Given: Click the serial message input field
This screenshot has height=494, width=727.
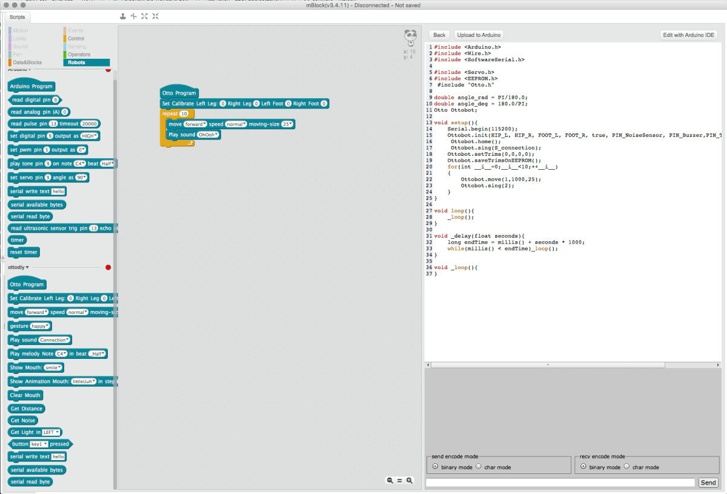Looking at the screenshot, I should pyautogui.click(x=560, y=483).
